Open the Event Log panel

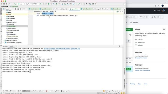pyautogui.click(x=107, y=91)
